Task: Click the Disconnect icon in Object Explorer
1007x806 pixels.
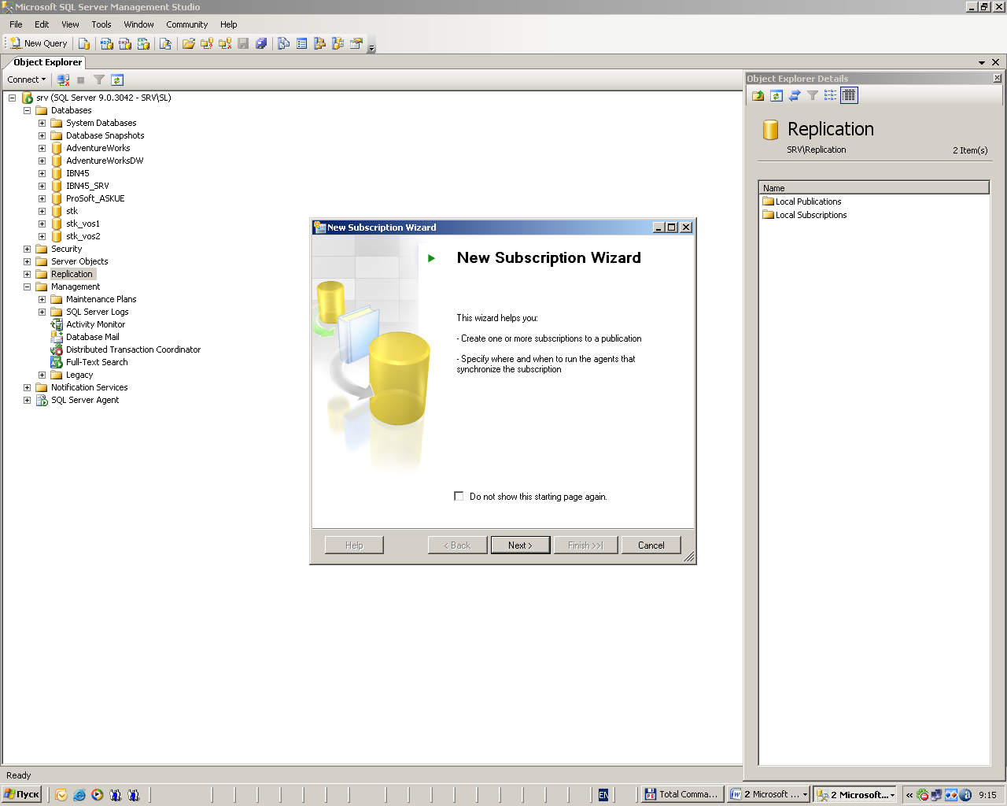Action: [63, 79]
